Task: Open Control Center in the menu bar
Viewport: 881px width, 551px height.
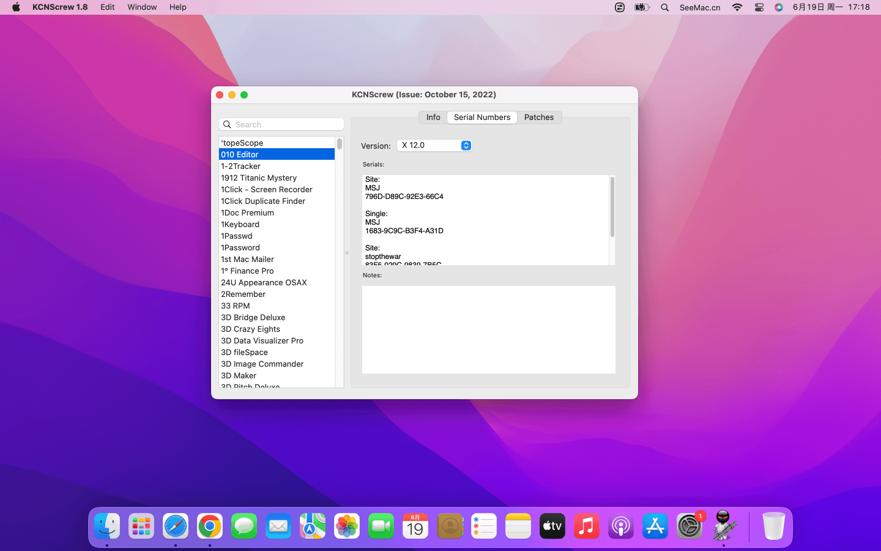Action: click(759, 7)
